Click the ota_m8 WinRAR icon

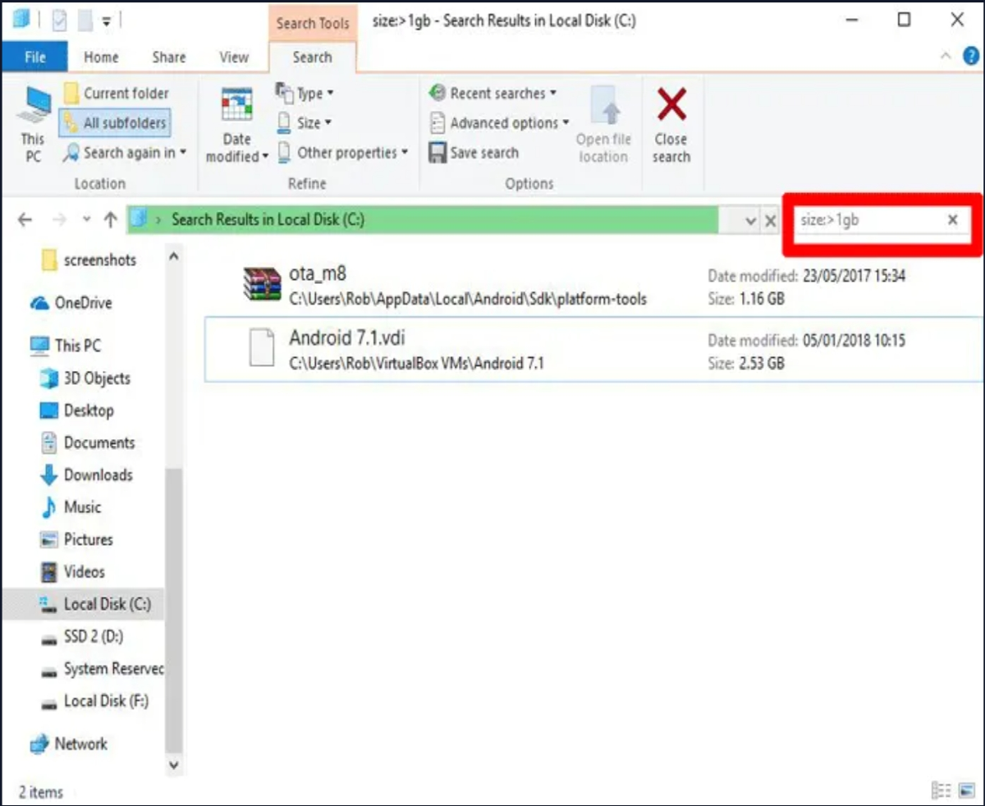pyautogui.click(x=262, y=284)
